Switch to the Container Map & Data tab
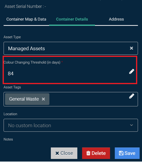Viewport: 142px width, 163px height. pyautogui.click(x=26, y=19)
